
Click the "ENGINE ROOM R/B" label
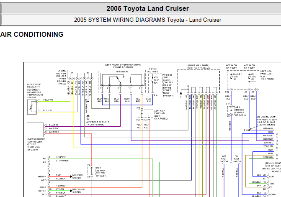123,67
